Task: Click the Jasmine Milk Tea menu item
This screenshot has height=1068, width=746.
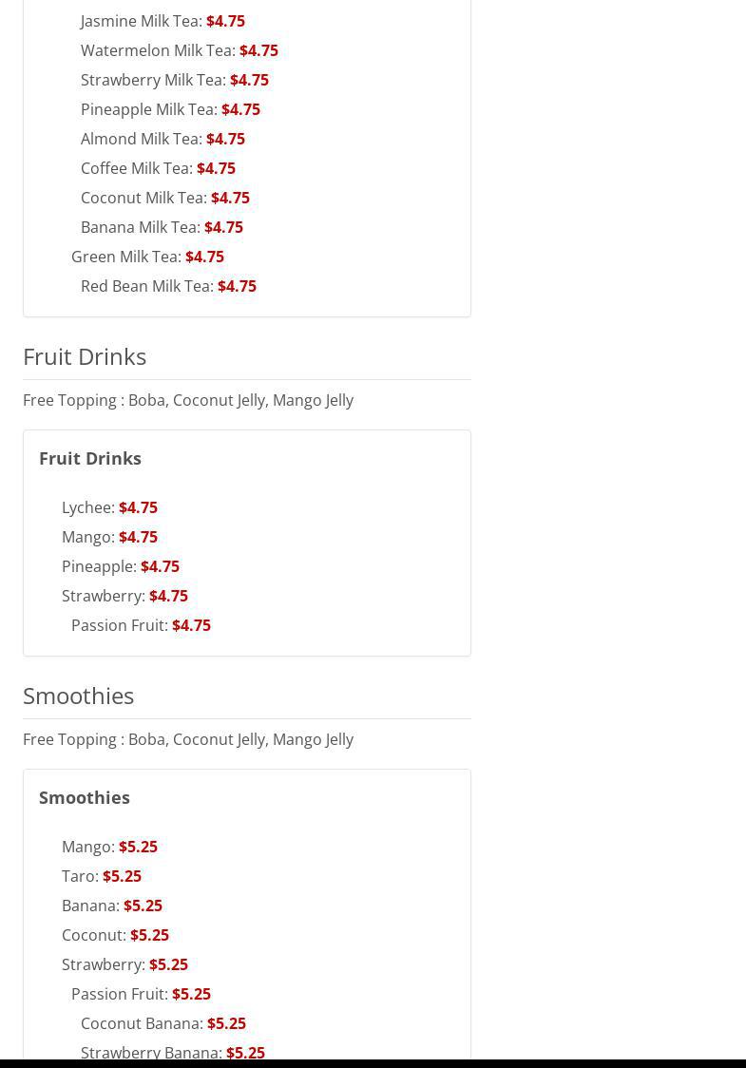Action: 141,21
